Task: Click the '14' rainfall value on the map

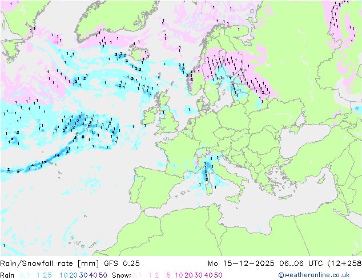Action: pyautogui.click(x=57, y=155)
